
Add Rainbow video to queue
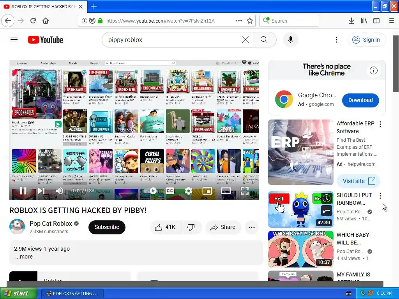[x=327, y=211]
